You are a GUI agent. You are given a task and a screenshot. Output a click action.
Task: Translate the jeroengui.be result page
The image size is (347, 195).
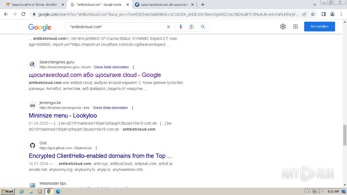[111, 108]
